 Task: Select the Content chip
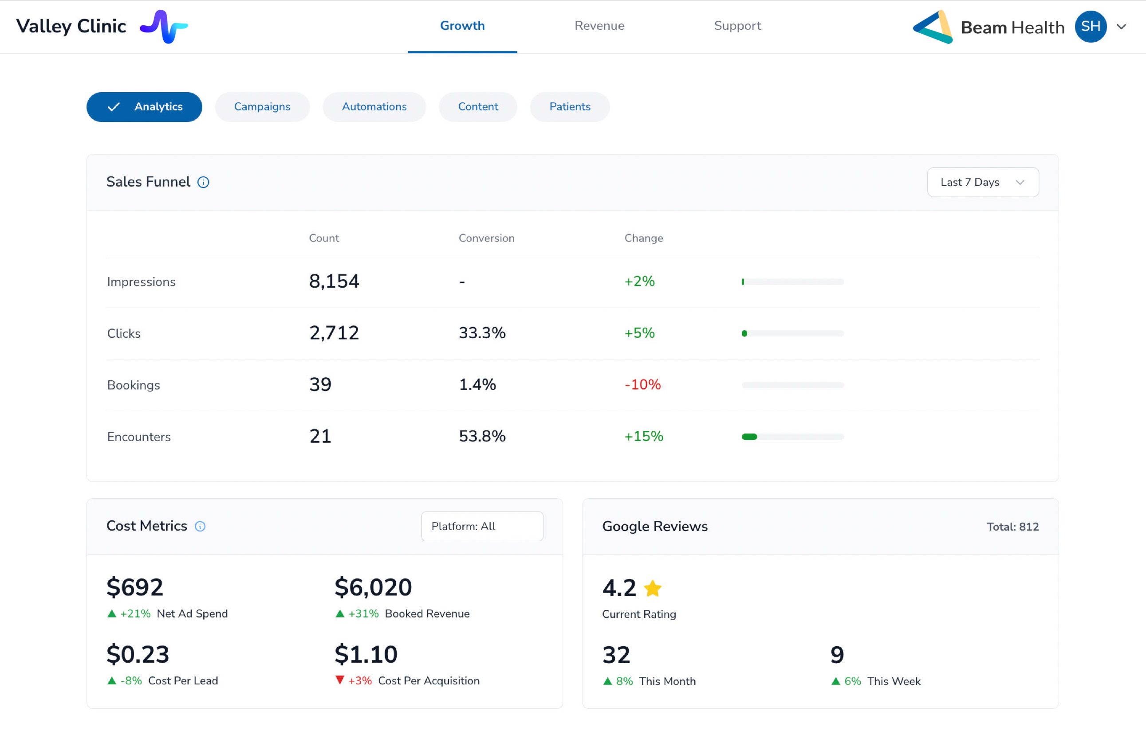[478, 107]
